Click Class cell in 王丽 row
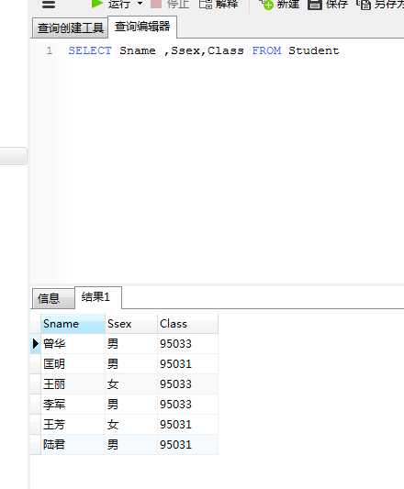The height and width of the screenshot is (489, 404). coord(187,384)
